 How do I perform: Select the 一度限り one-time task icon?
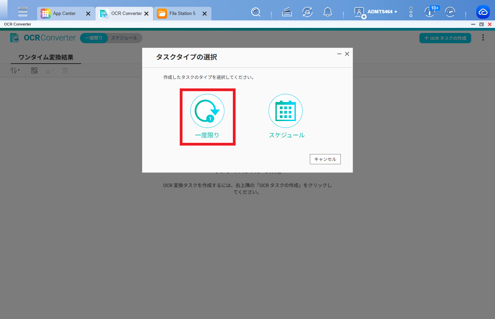[207, 111]
